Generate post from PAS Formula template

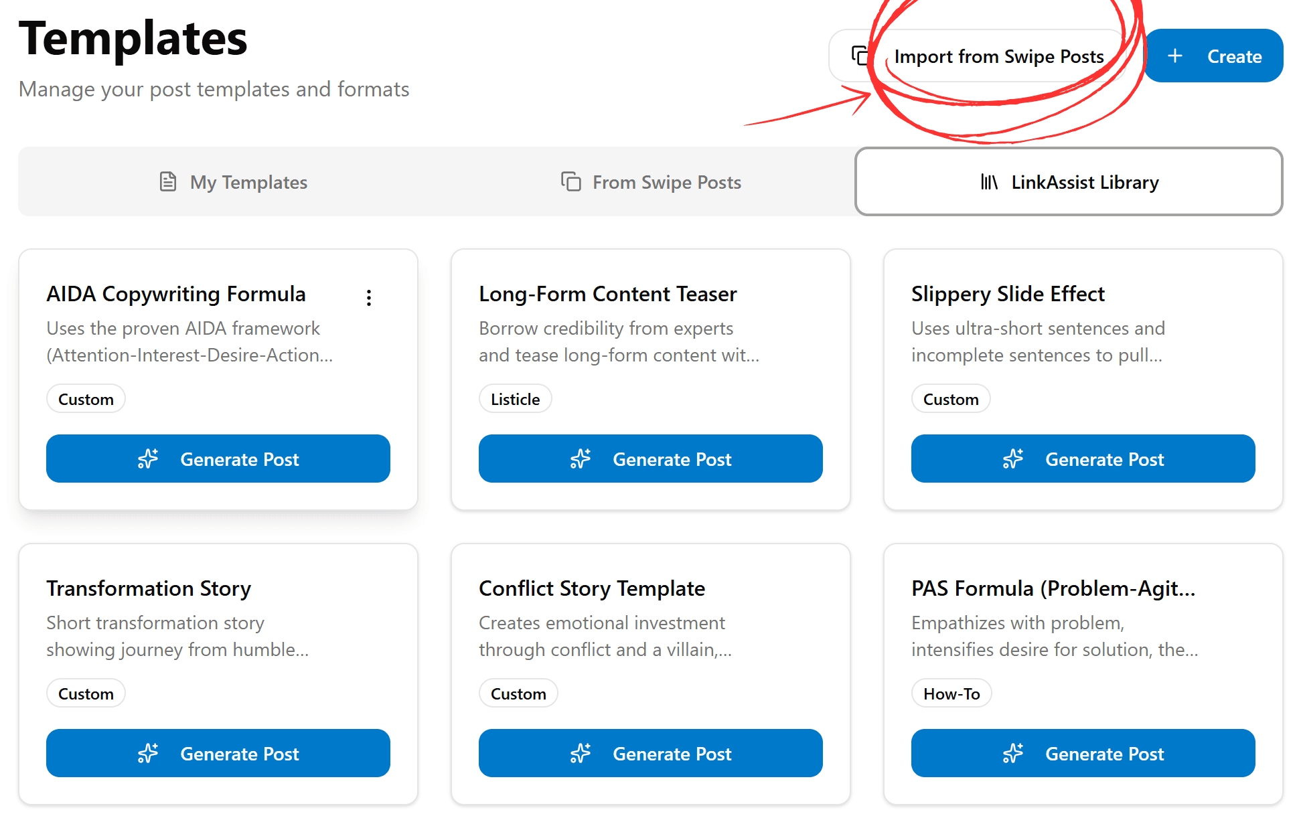click(x=1083, y=753)
